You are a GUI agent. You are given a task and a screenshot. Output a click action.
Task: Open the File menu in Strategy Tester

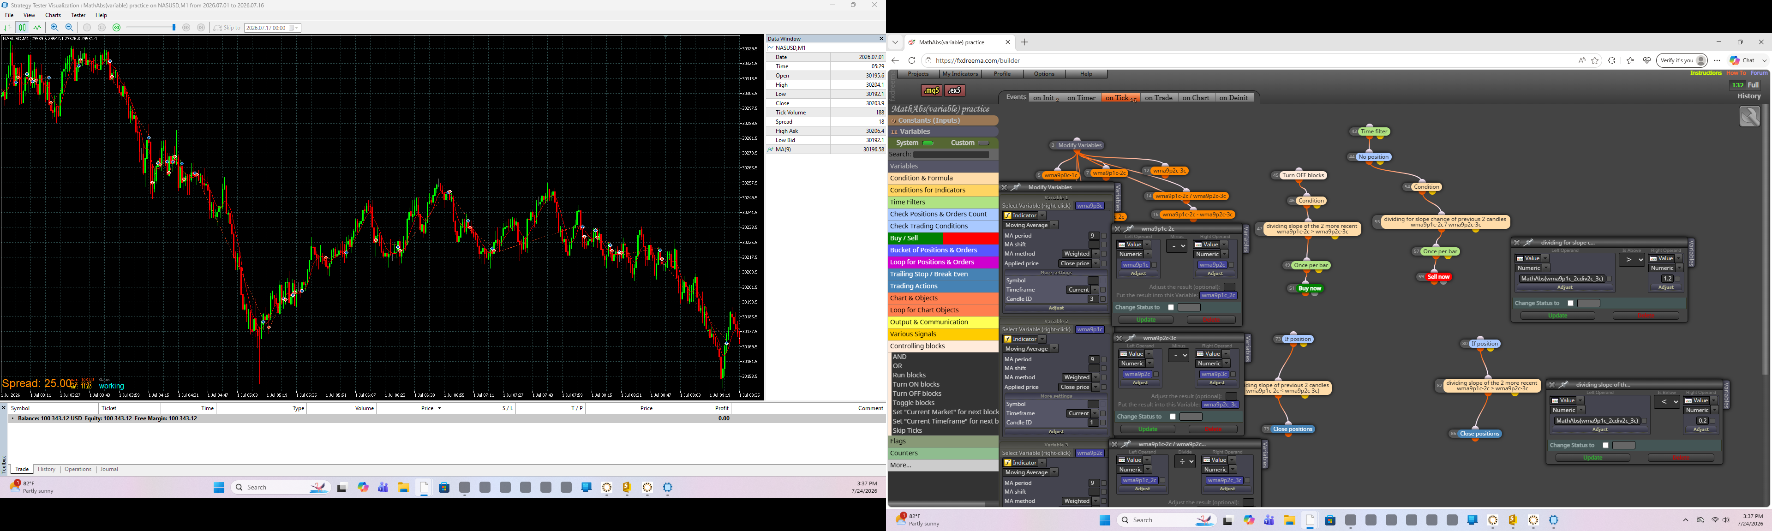tap(10, 15)
